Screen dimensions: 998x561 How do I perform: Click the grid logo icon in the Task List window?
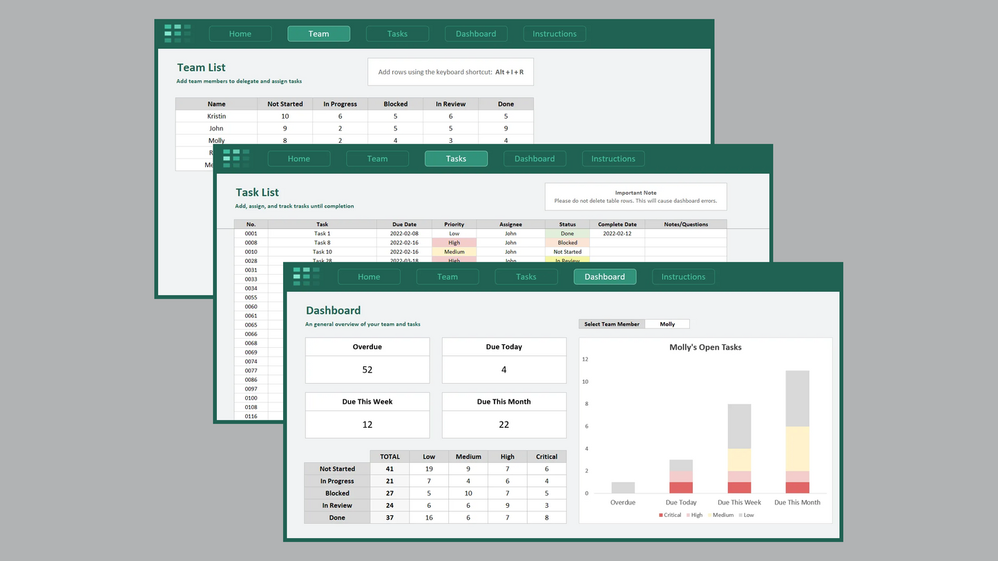236,158
